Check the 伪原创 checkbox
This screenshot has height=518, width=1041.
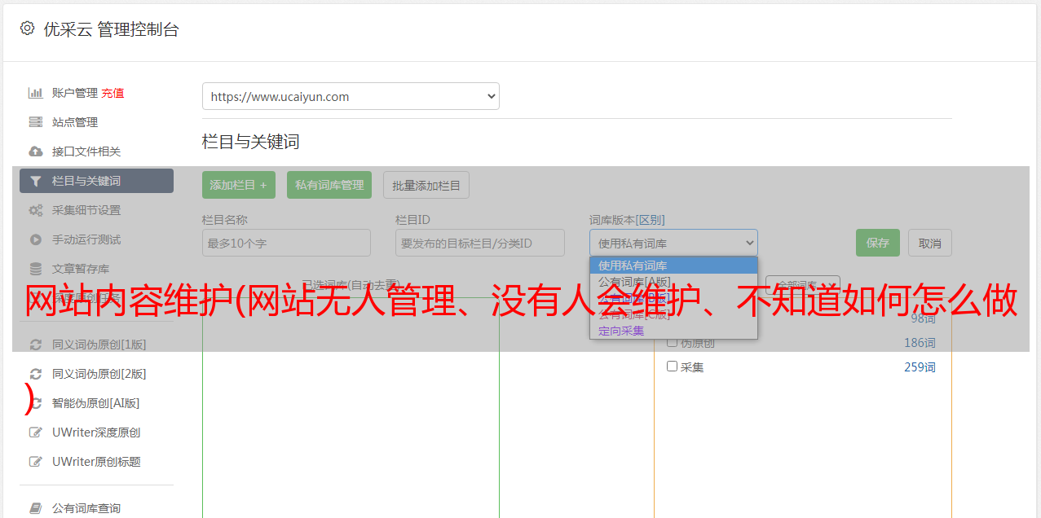[673, 342]
